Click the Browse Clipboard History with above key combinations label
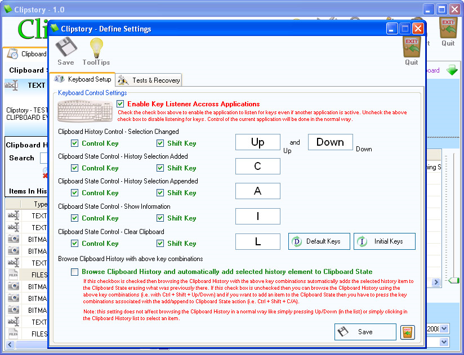 131,259
